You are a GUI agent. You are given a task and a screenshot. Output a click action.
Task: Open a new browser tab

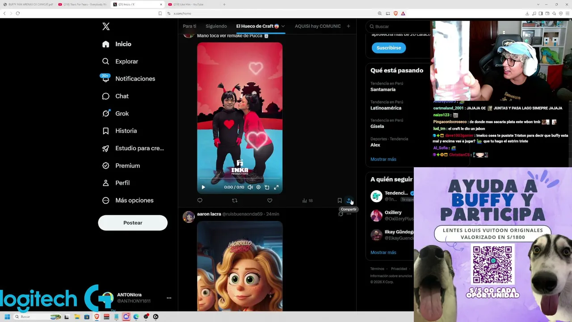[x=224, y=4]
